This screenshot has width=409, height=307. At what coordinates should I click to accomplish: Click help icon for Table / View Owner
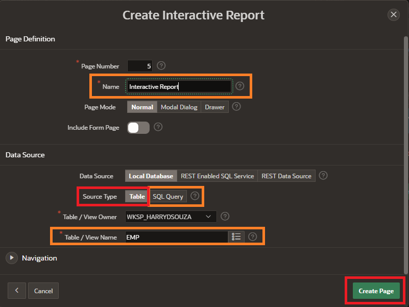click(225, 217)
